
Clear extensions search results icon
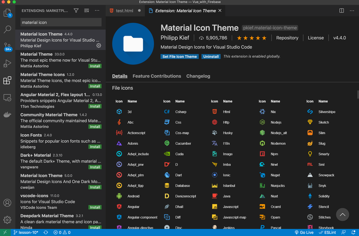(x=87, y=10)
